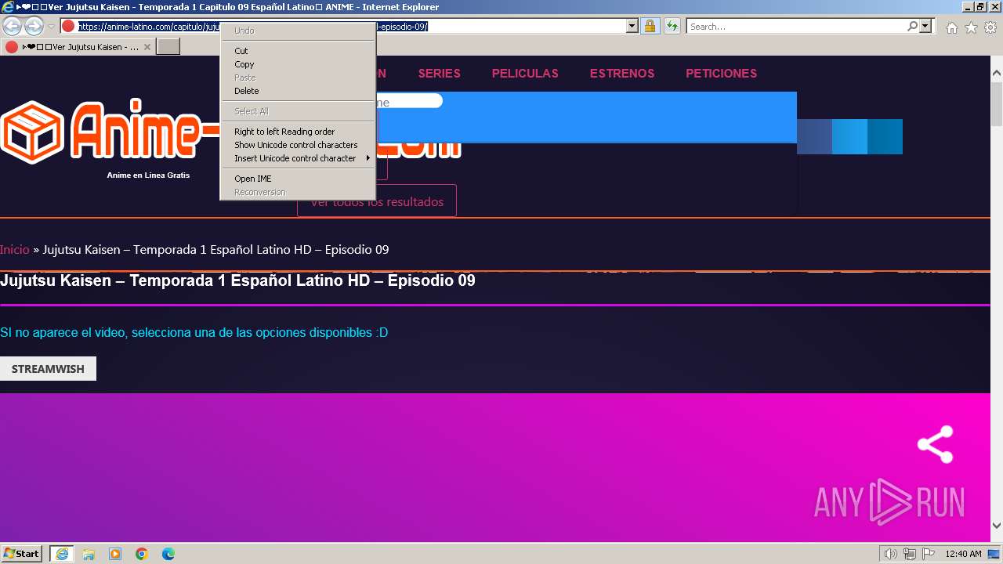This screenshot has height=564, width=1003.
Task: Open the search provider dropdown
Action: click(925, 26)
